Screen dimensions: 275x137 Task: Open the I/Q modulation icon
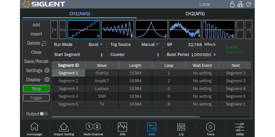click(181, 129)
